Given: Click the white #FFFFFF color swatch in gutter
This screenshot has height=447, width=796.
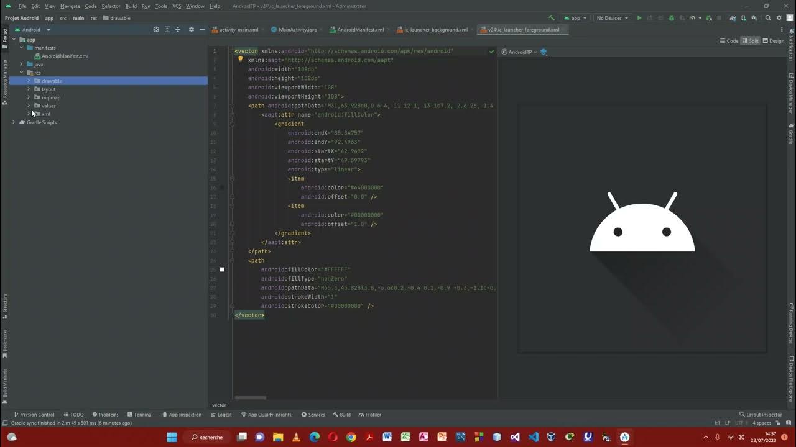Looking at the screenshot, I should click(222, 269).
